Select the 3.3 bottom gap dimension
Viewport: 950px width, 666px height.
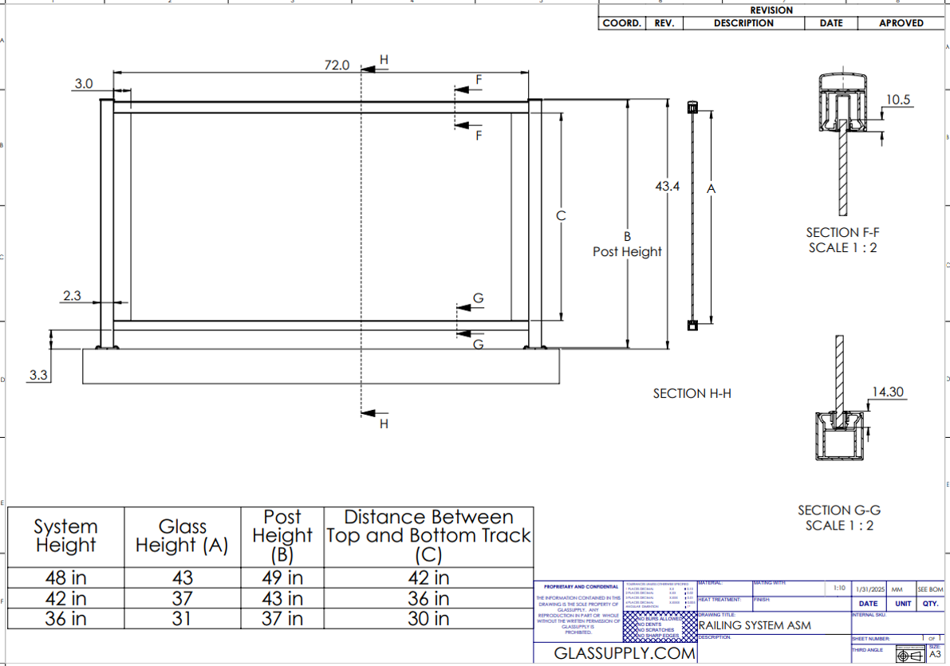tap(38, 375)
